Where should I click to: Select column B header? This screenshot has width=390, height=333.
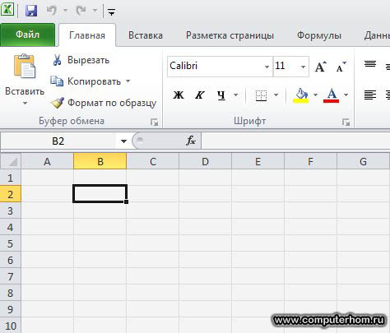pos(100,161)
